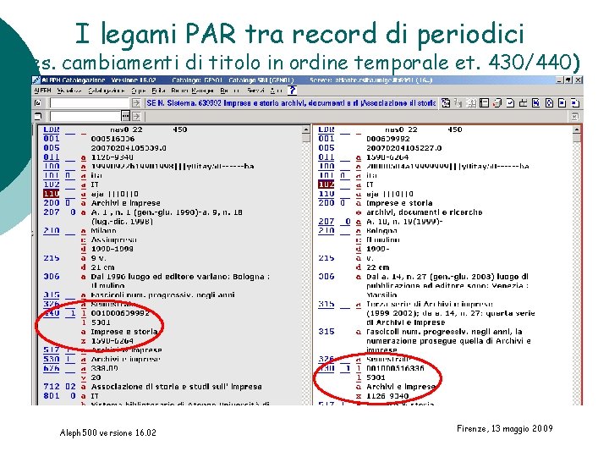609x457 pixels.
Task: Open the Edita menu
Action: pyautogui.click(x=158, y=91)
